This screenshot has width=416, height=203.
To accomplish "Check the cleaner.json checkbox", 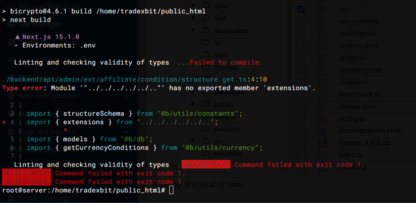I will click(301, 106).
